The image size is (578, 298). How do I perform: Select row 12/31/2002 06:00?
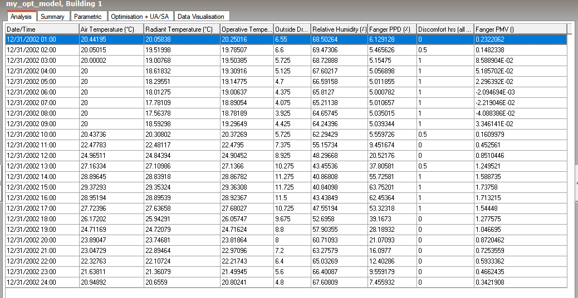pyautogui.click(x=286, y=92)
